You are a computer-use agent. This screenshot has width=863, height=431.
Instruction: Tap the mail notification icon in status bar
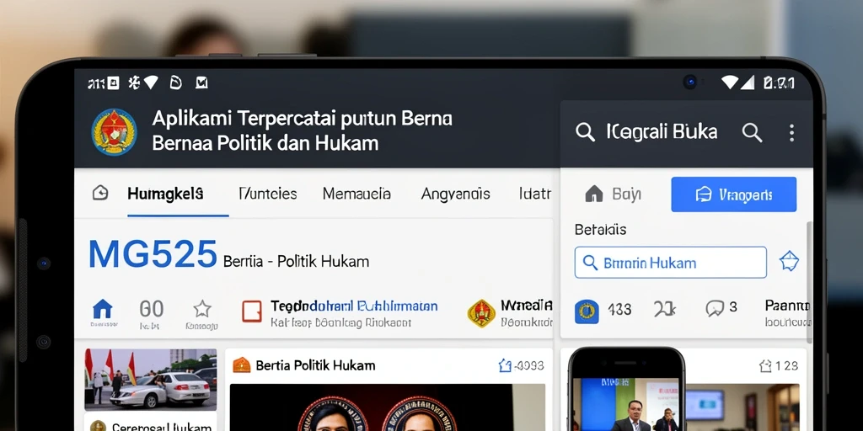pyautogui.click(x=201, y=83)
